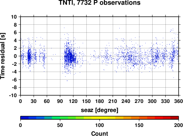Select the green colorbar segment near 50
Viewport: 183px width, 136px height.
[64, 118]
